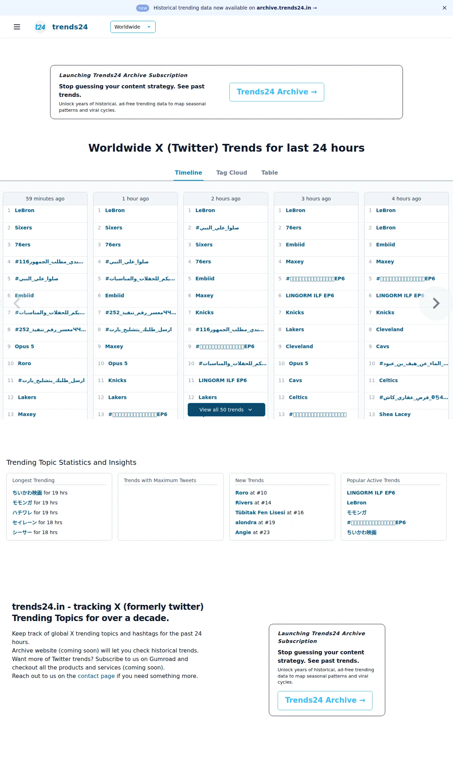Open Maxey in 4 hours ago column
453x784 pixels.
click(385, 262)
